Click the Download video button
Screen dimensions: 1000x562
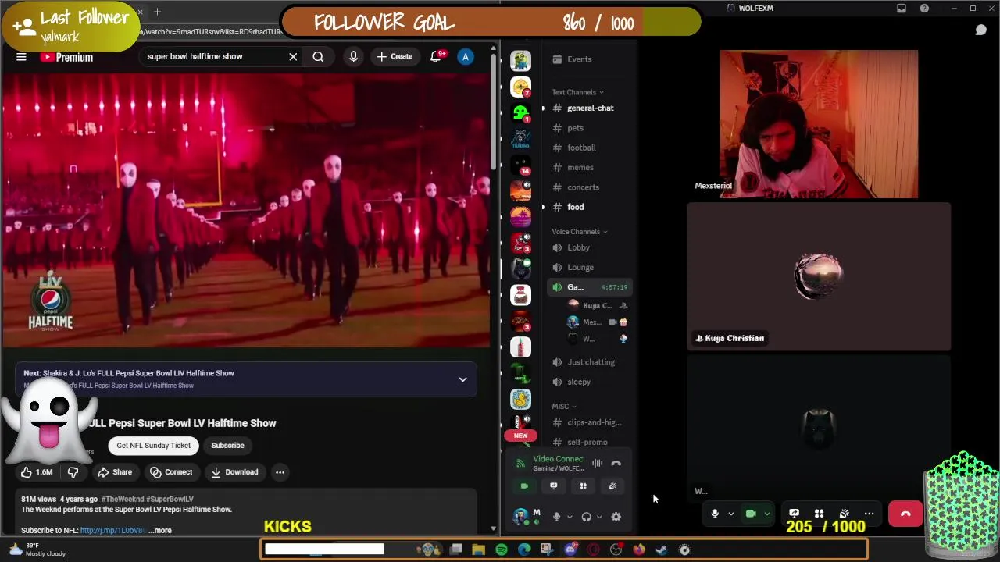pyautogui.click(x=234, y=471)
